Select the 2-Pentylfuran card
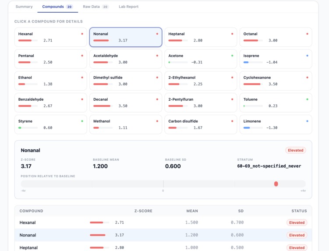The height and width of the screenshot is (251, 329). click(x=201, y=103)
